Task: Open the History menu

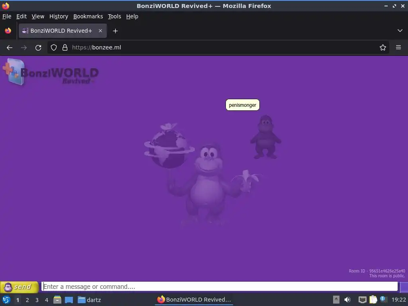Action: (x=59, y=16)
